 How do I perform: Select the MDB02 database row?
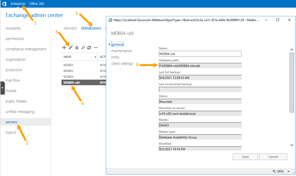point(84,71)
